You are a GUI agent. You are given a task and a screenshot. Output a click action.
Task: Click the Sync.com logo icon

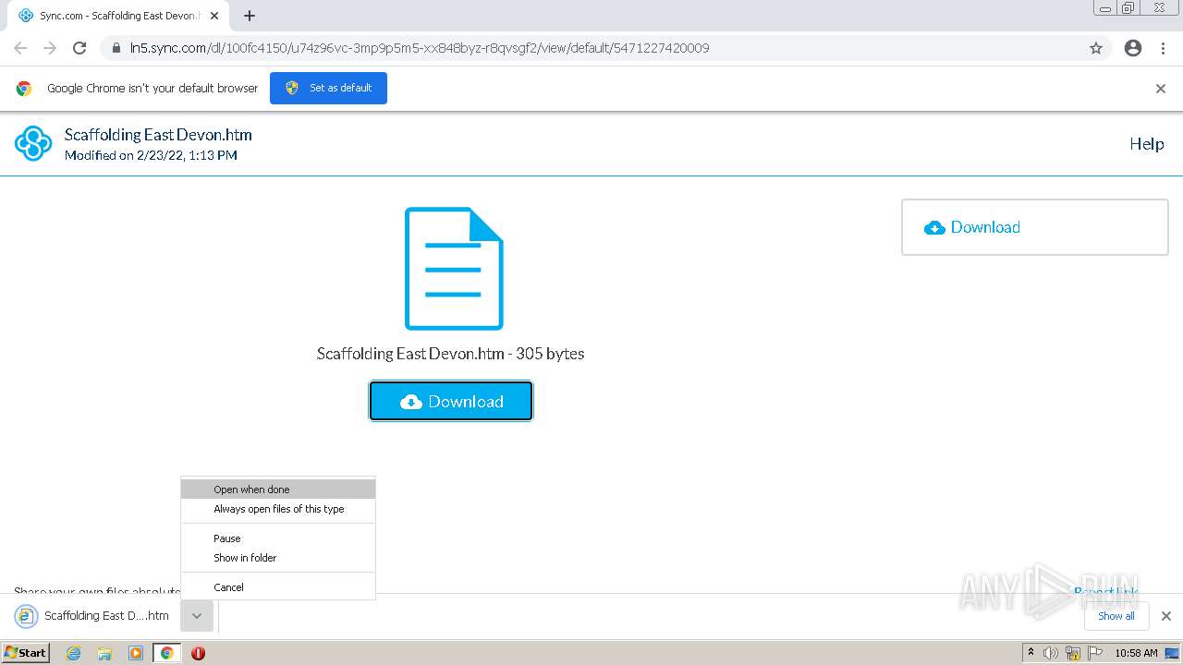pyautogui.click(x=33, y=143)
